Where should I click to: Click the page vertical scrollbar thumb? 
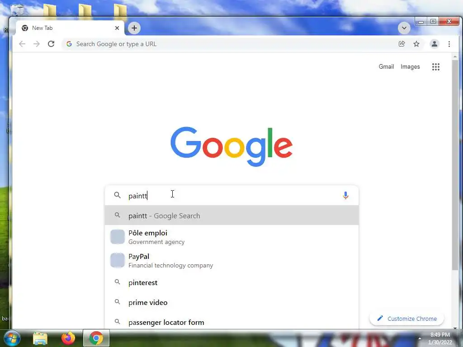pos(455,164)
